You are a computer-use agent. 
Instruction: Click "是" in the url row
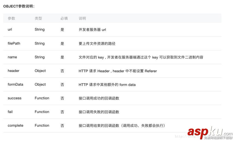point(62,30)
